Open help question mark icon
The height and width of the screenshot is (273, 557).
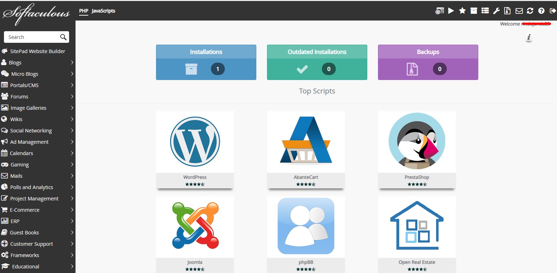[x=541, y=11]
